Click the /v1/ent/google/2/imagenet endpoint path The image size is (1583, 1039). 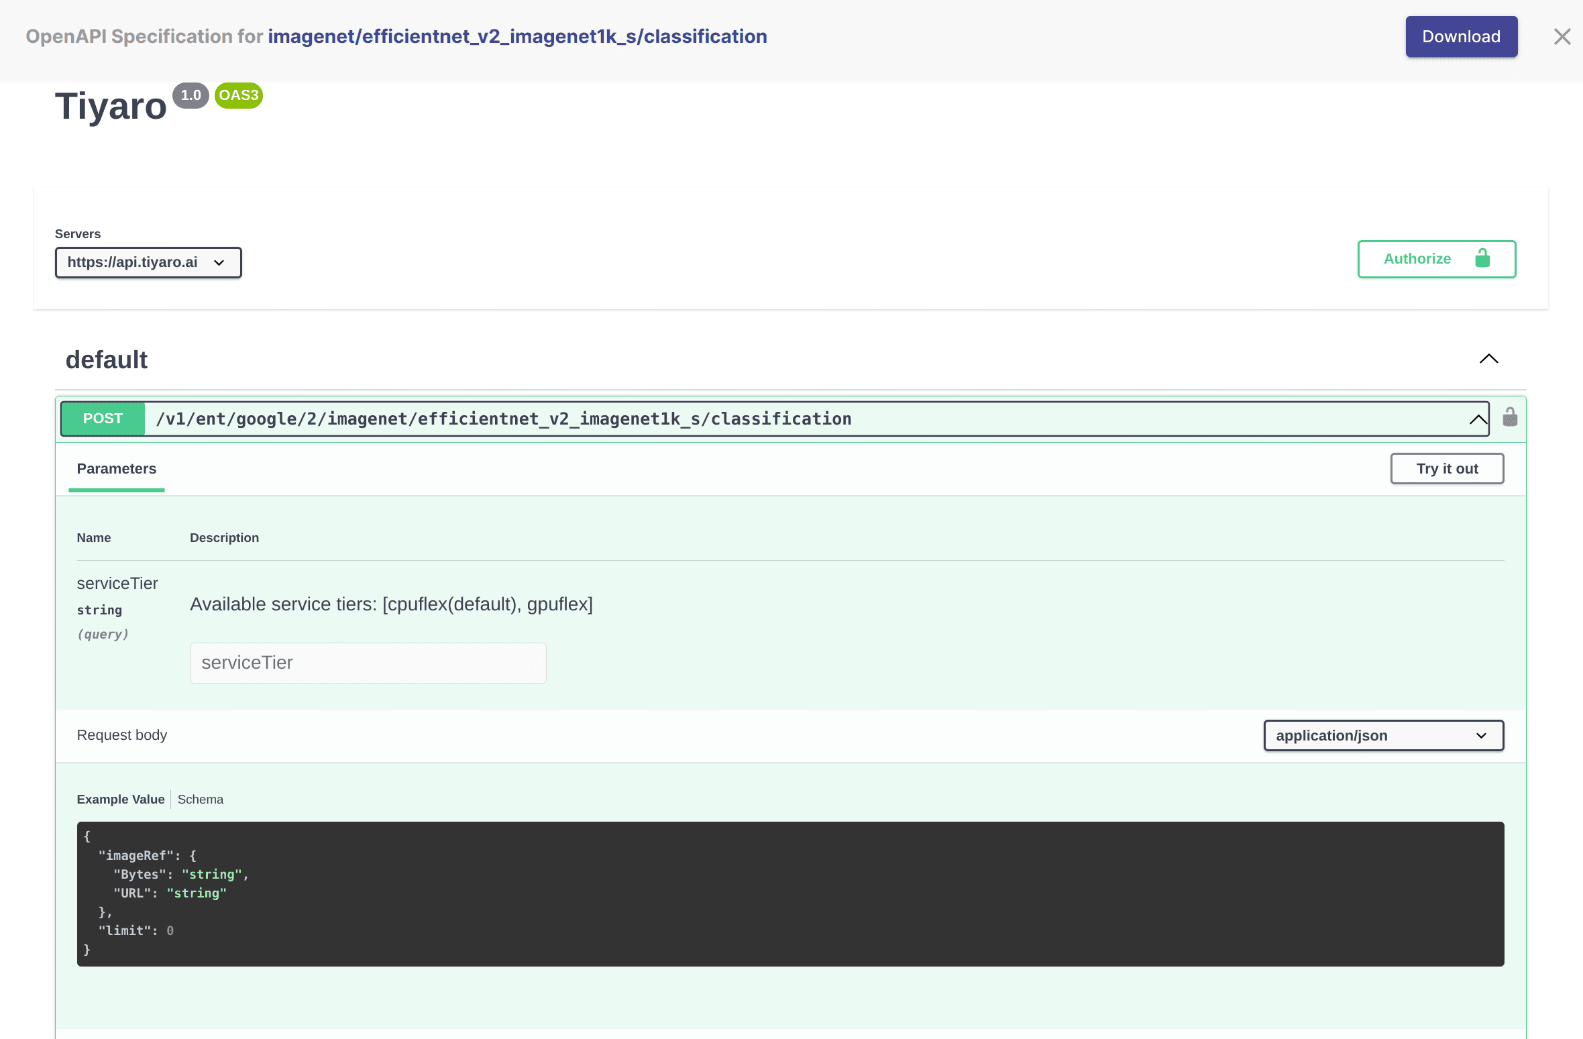[x=504, y=419]
